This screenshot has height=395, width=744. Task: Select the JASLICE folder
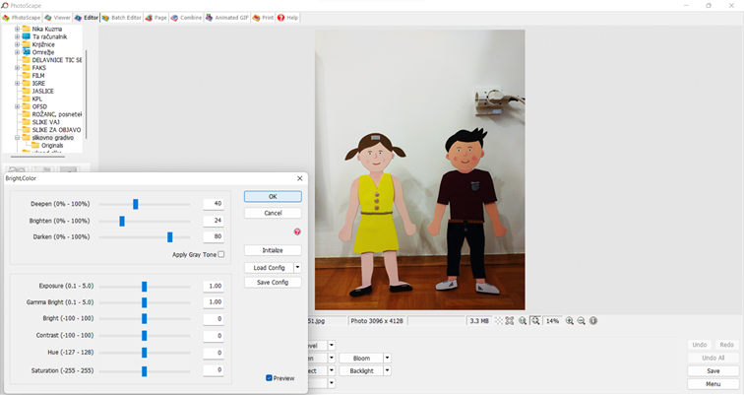[42, 91]
